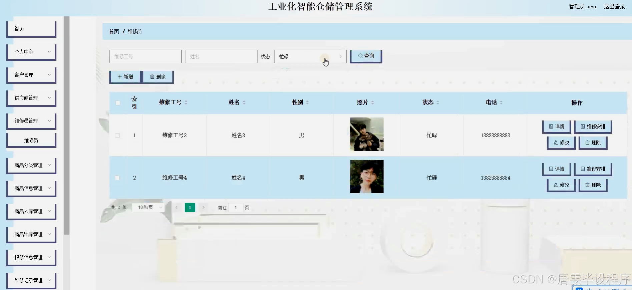Screen dimensions: 632x290
Task: Go to previous page arrow
Action: pyautogui.click(x=176, y=208)
